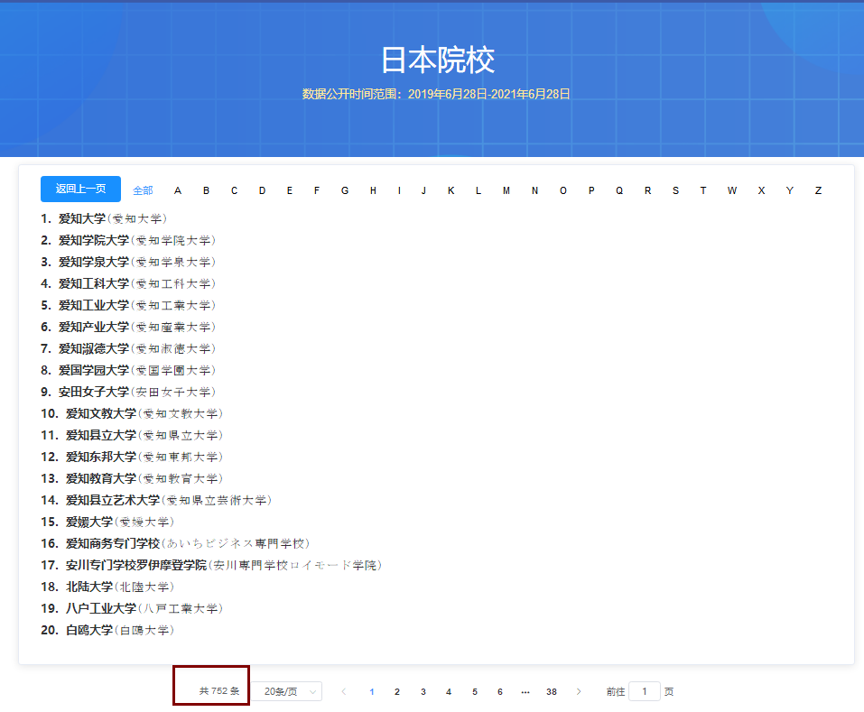Click the previous page arrow
Viewport: 864px width, 712px height.
[343, 691]
